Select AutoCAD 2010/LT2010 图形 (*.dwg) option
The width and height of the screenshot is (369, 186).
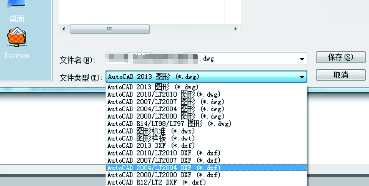pos(207,94)
